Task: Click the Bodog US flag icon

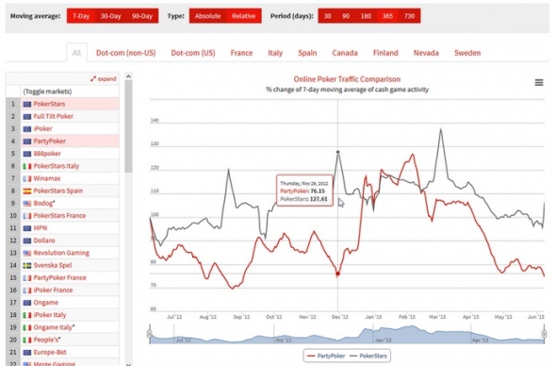Action: [27, 204]
